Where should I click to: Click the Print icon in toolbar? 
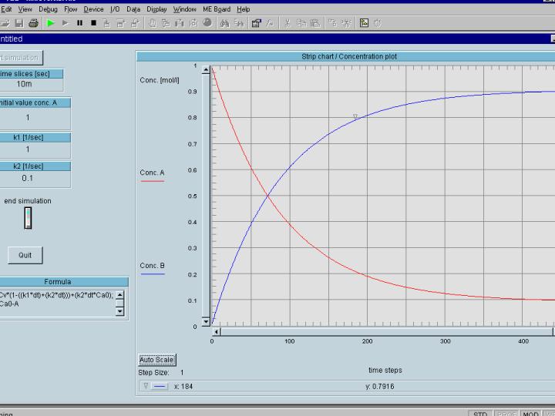33,23
